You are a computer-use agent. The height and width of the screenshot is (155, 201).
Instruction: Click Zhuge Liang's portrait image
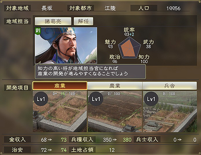tap(66, 45)
